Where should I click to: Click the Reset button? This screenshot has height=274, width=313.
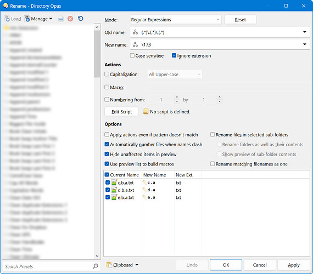click(x=240, y=20)
